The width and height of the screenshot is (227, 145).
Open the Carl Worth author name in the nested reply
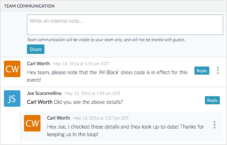[x=59, y=118]
